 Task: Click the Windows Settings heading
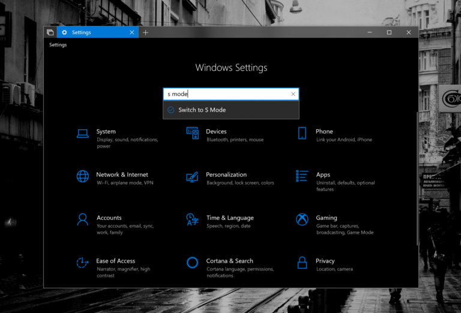pos(231,68)
